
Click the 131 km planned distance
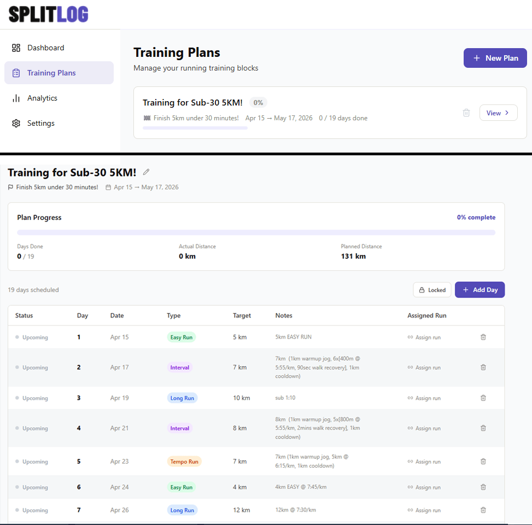(353, 256)
